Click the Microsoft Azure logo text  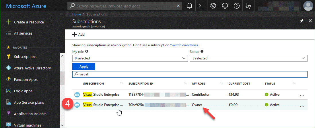click(x=26, y=6)
